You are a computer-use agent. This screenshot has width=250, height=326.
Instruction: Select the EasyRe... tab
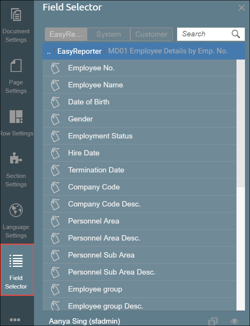pyautogui.click(x=66, y=34)
